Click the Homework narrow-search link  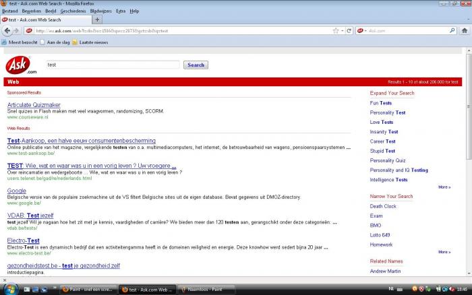tap(381, 244)
